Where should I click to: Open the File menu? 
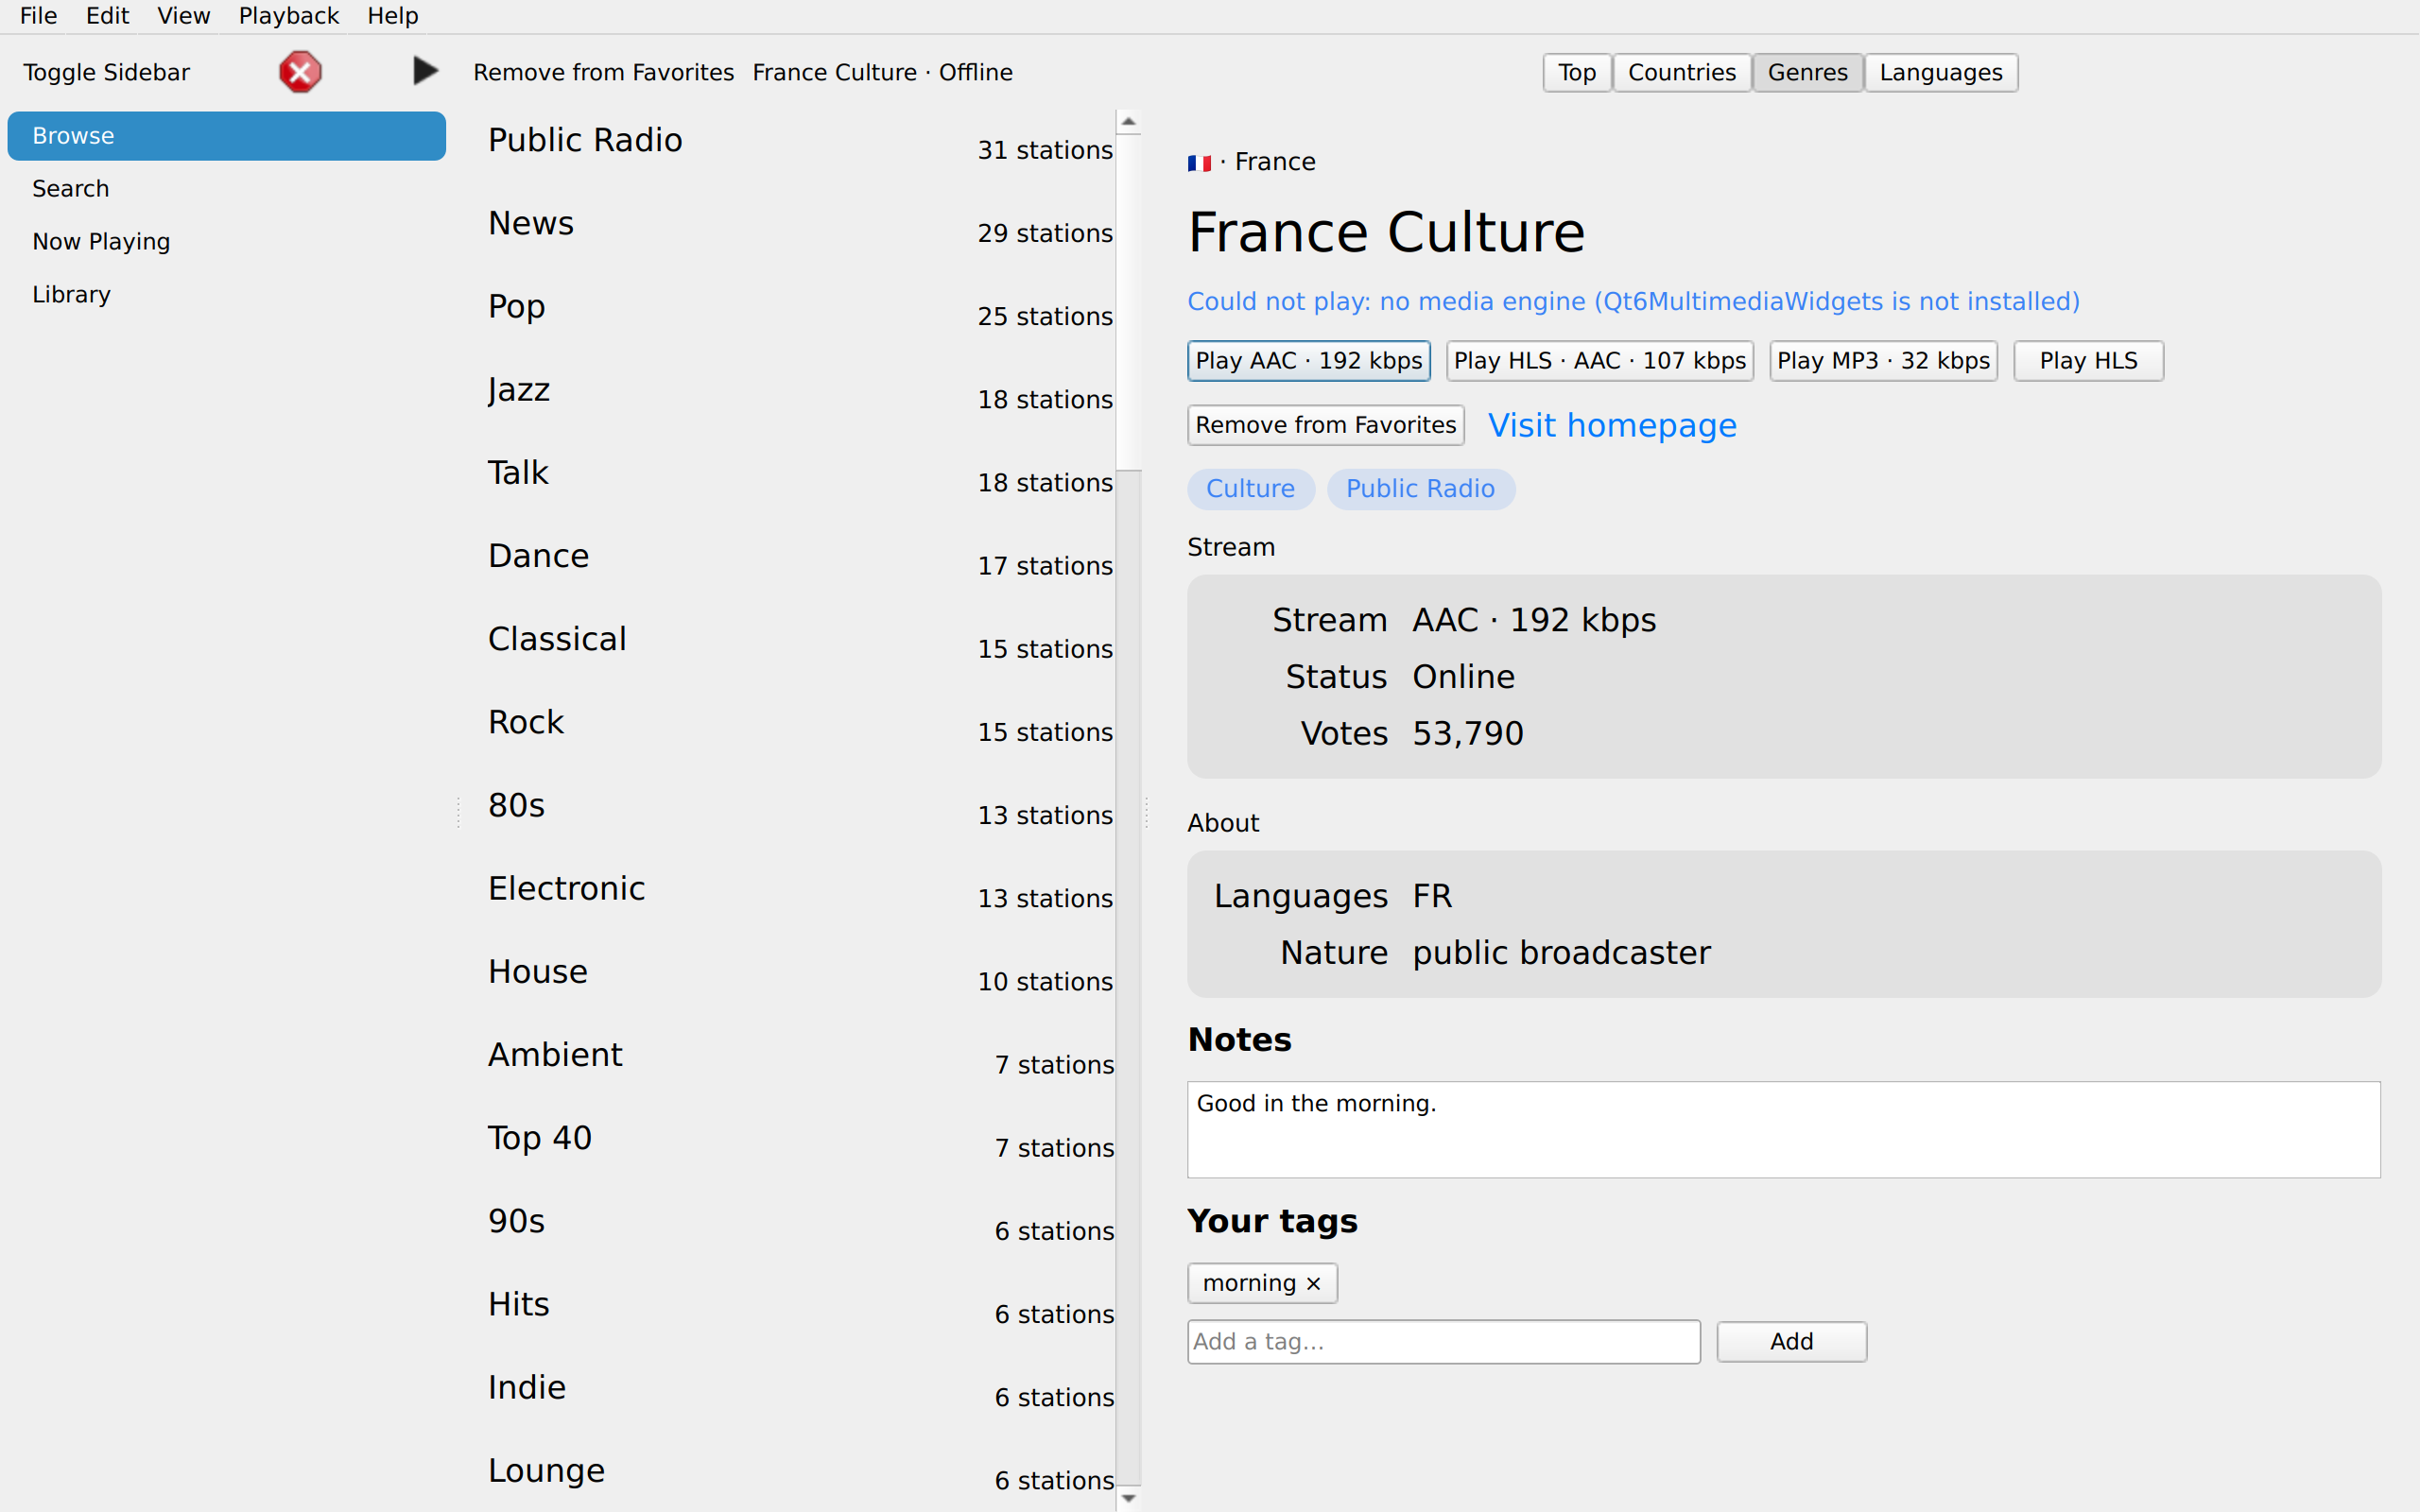tap(38, 16)
